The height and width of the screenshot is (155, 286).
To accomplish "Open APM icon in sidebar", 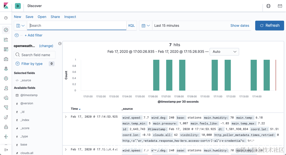I will [x=6, y=107].
